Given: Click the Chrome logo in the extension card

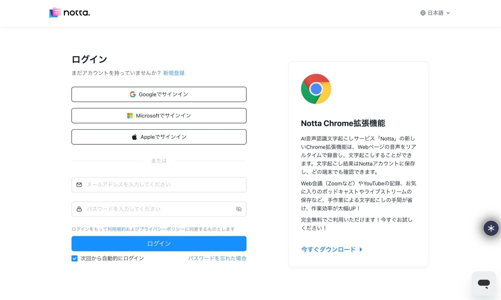Looking at the screenshot, I should 316,89.
